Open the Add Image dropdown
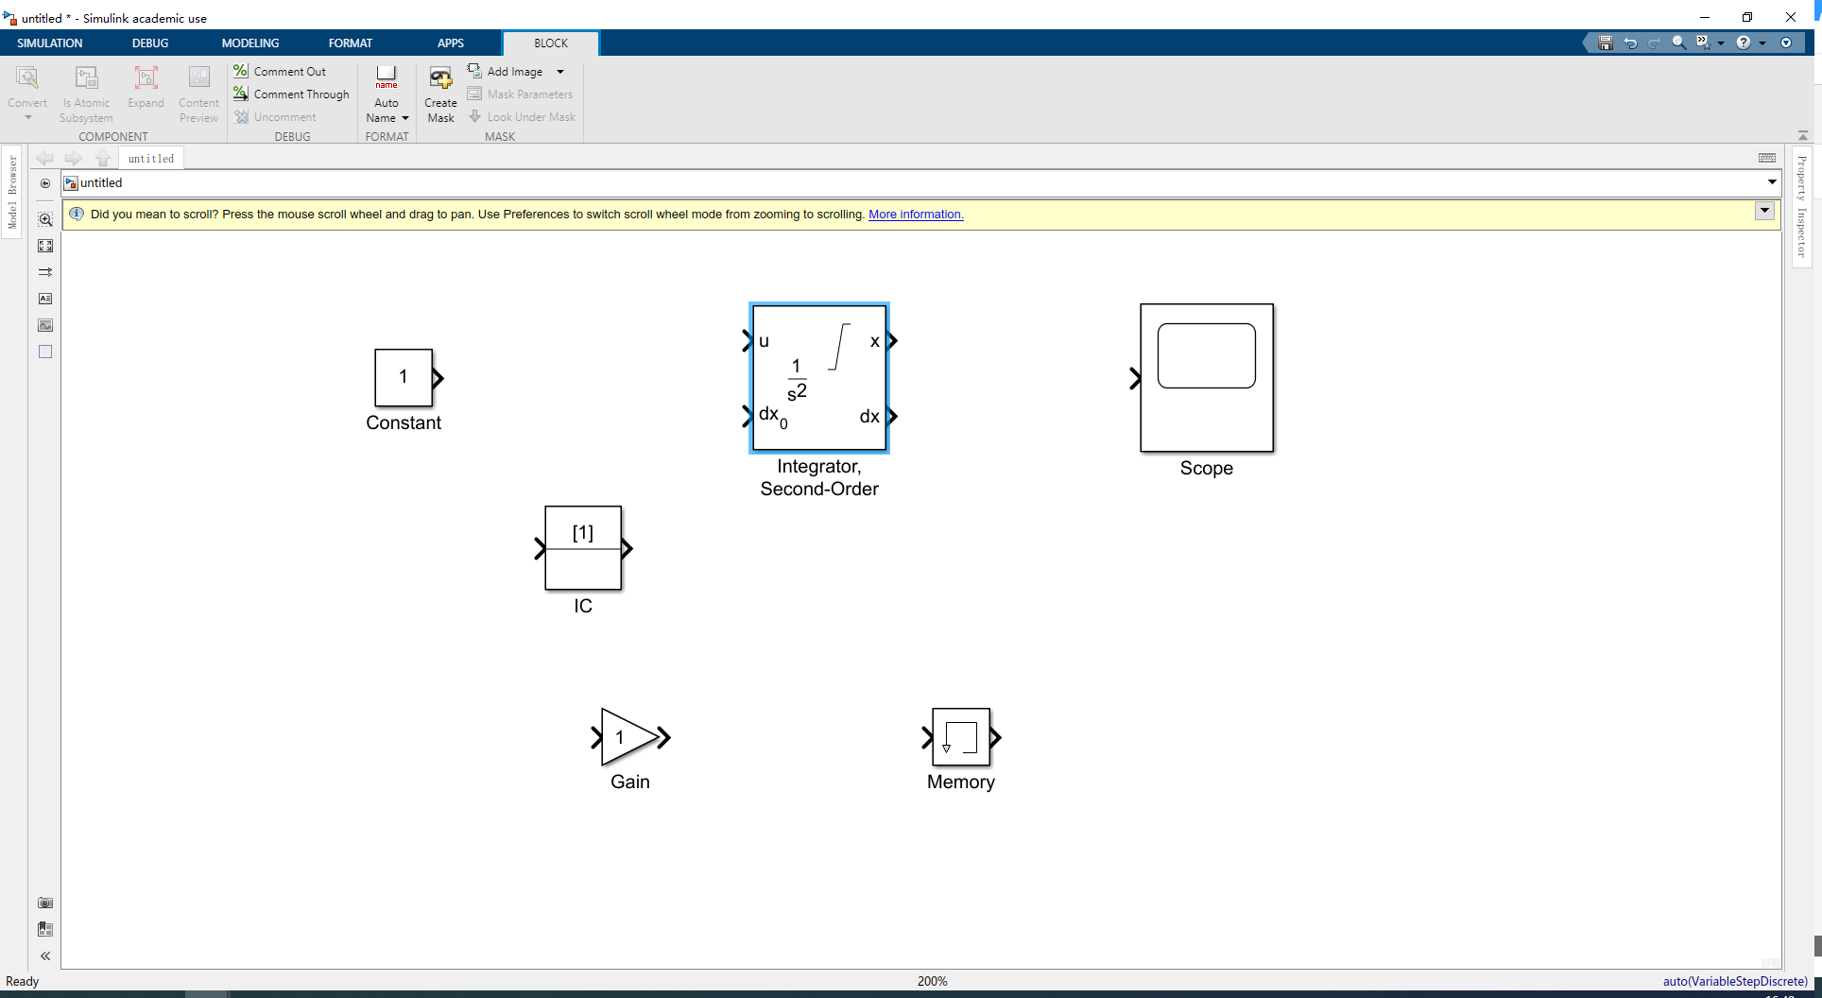1822x998 pixels. click(x=560, y=71)
